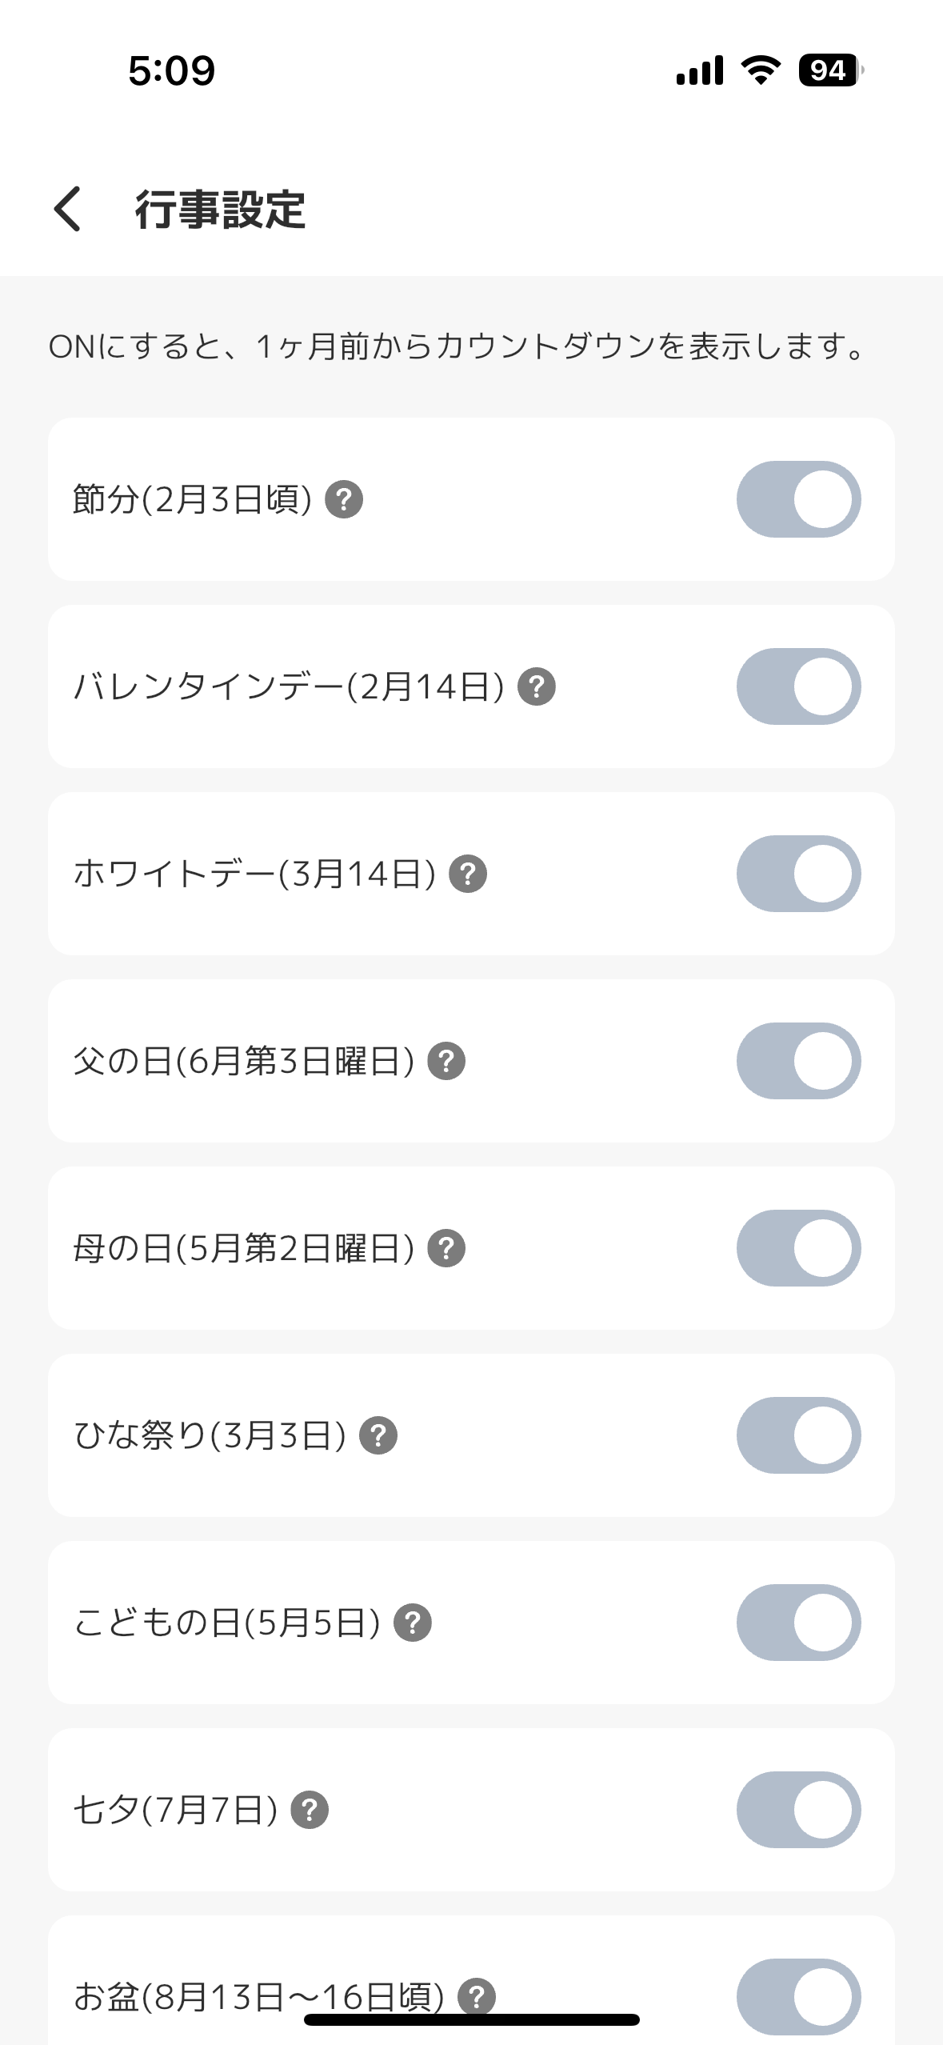Switch the ひな祭り toggle
Viewport: 943px width, 2045px height.
click(x=798, y=1436)
